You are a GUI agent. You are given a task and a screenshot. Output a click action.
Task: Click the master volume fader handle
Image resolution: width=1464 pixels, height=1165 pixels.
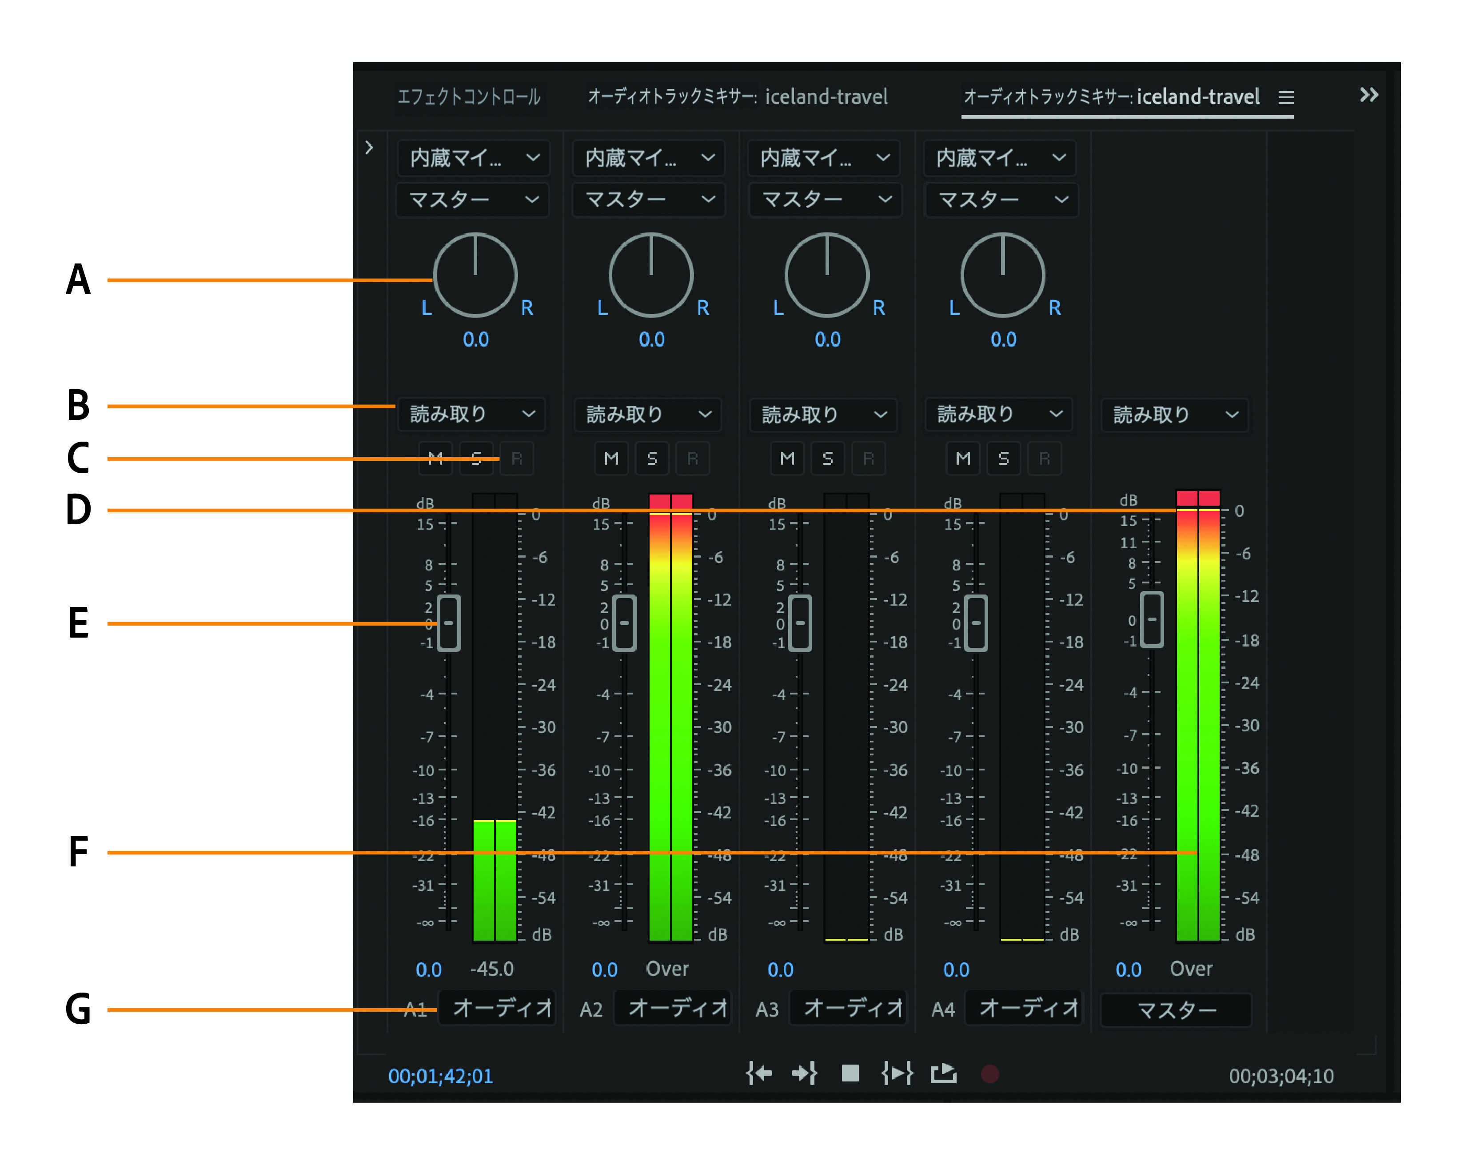(1153, 619)
